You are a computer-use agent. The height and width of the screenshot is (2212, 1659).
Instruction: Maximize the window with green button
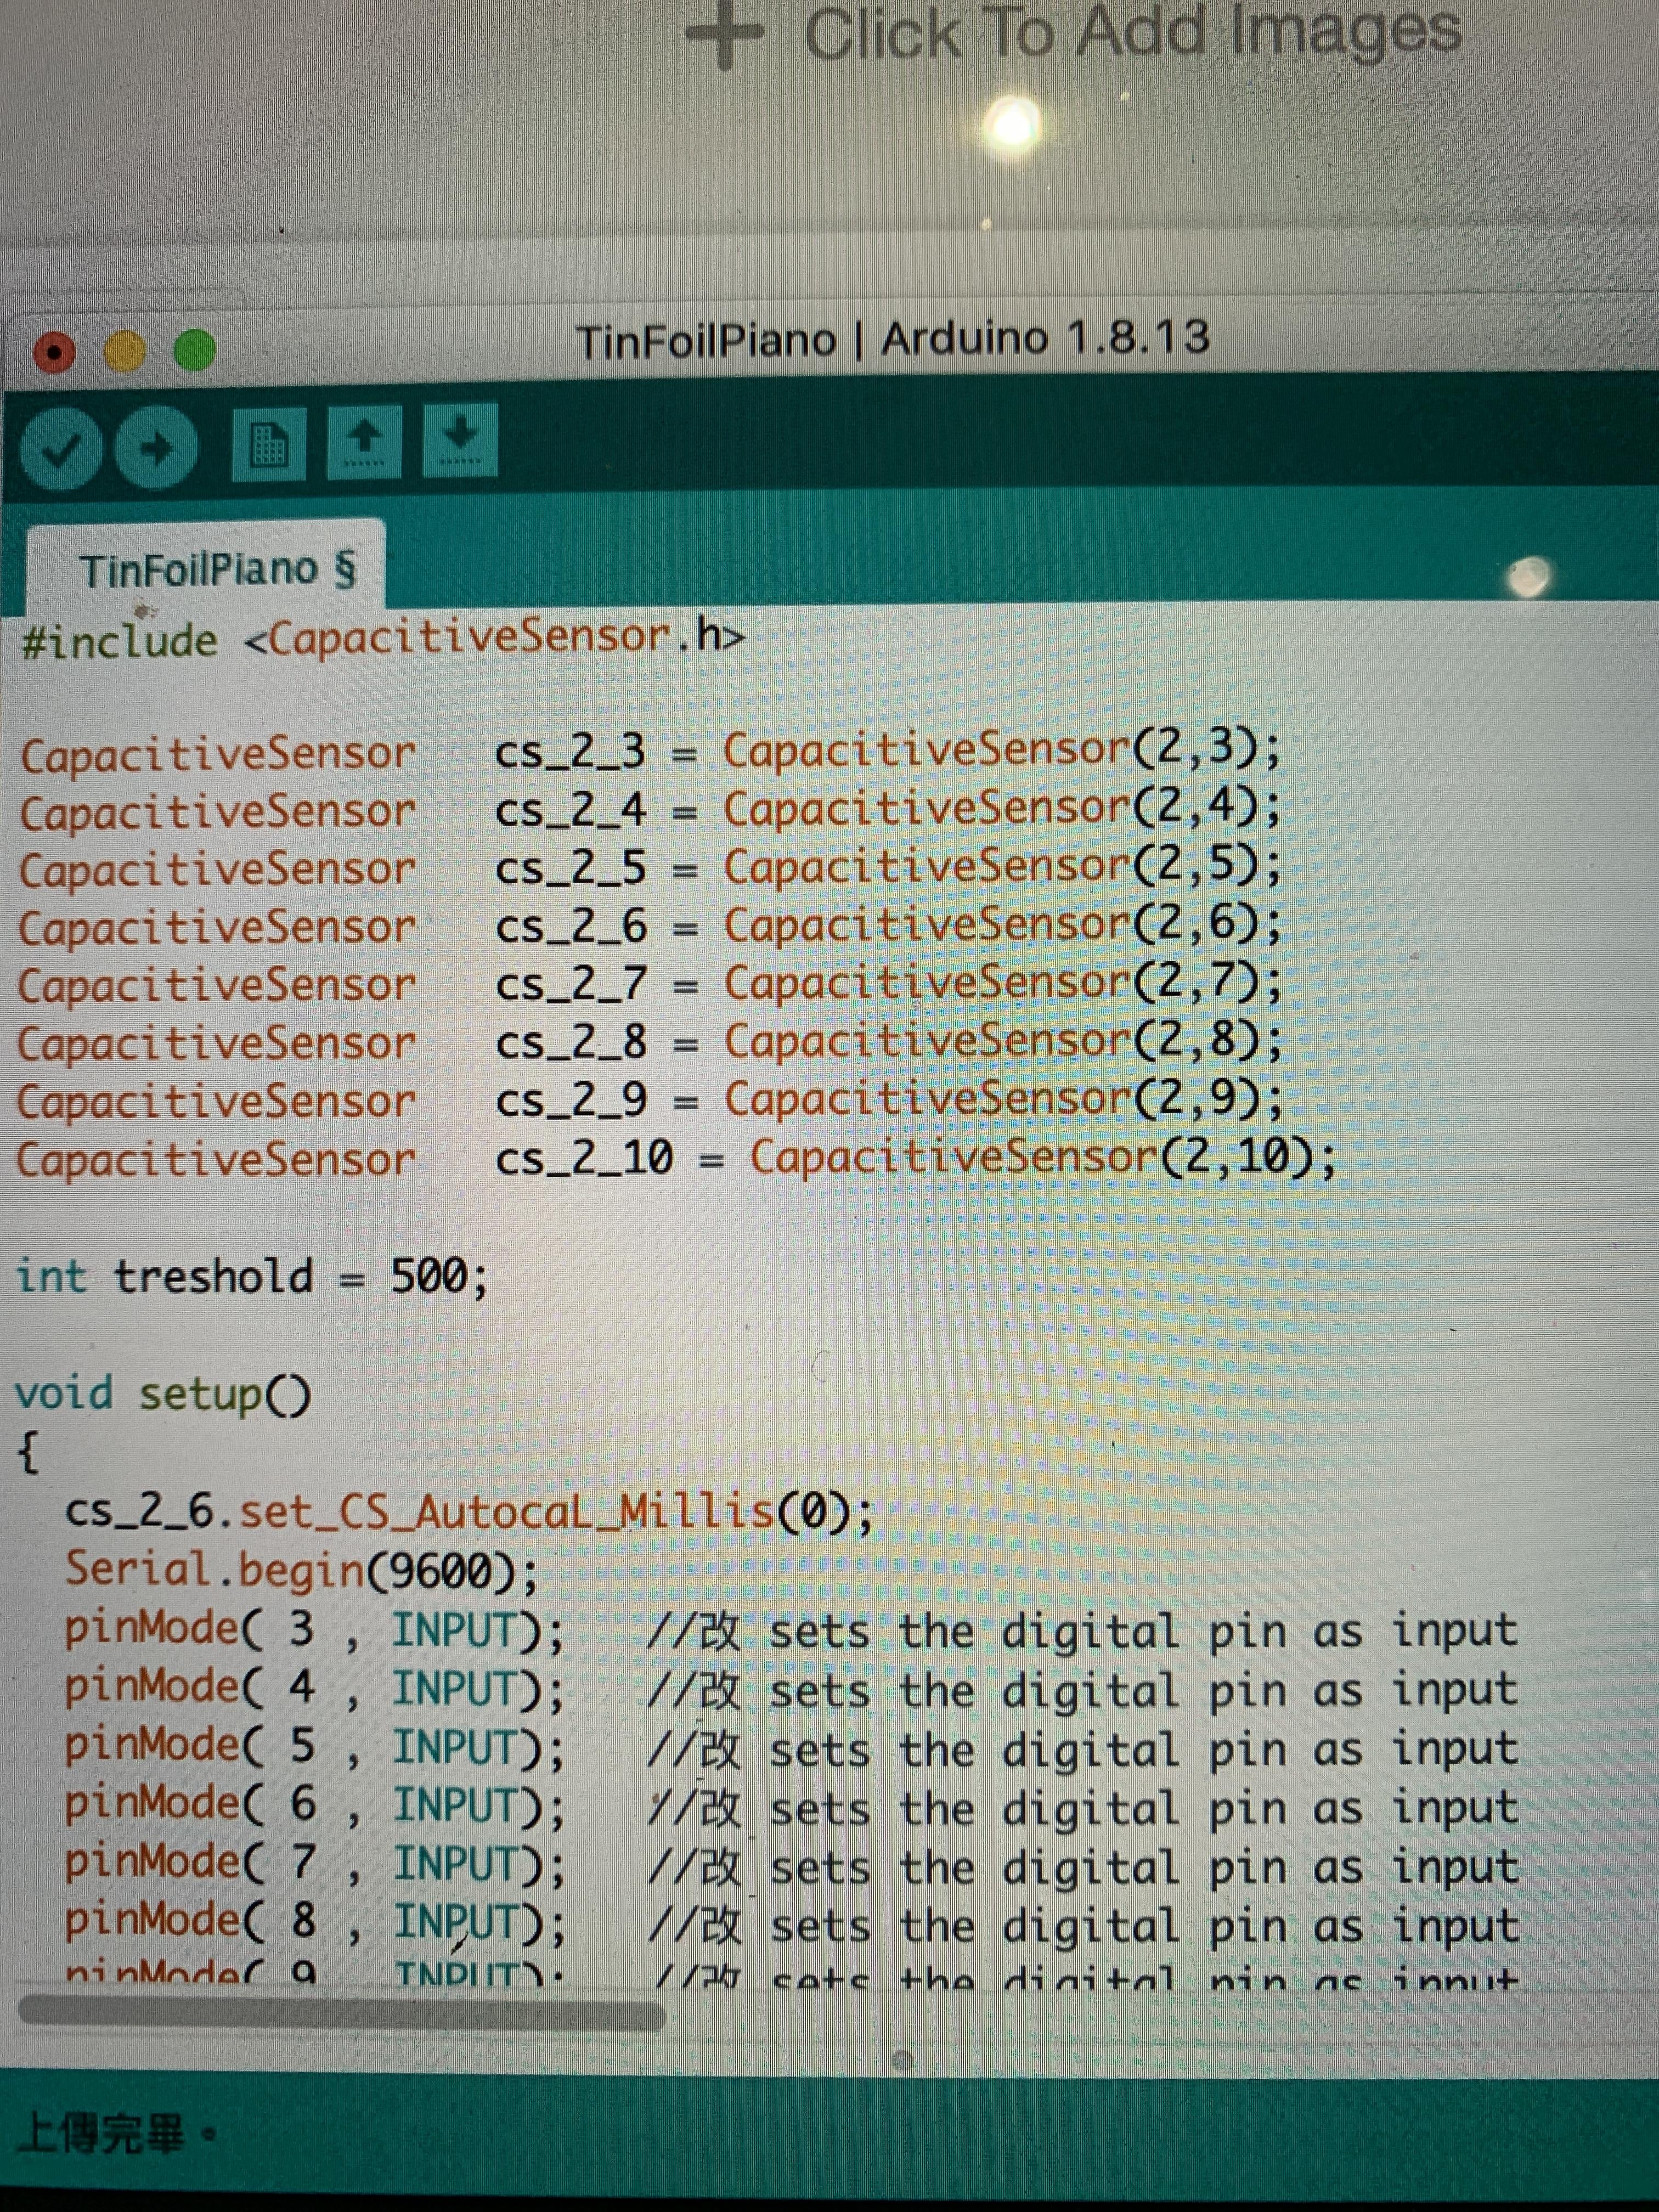[x=194, y=350]
